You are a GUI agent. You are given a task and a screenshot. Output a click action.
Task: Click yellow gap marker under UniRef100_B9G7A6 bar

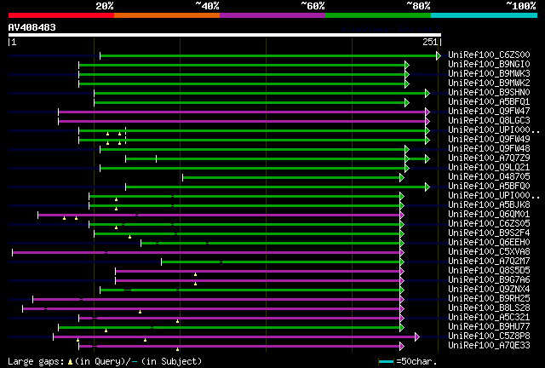pos(195,284)
